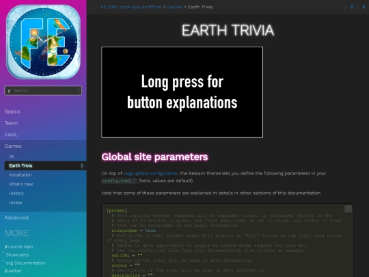The height and width of the screenshot is (277, 369).
Task: Click the icon next to source repo
Action: (x=6, y=247)
